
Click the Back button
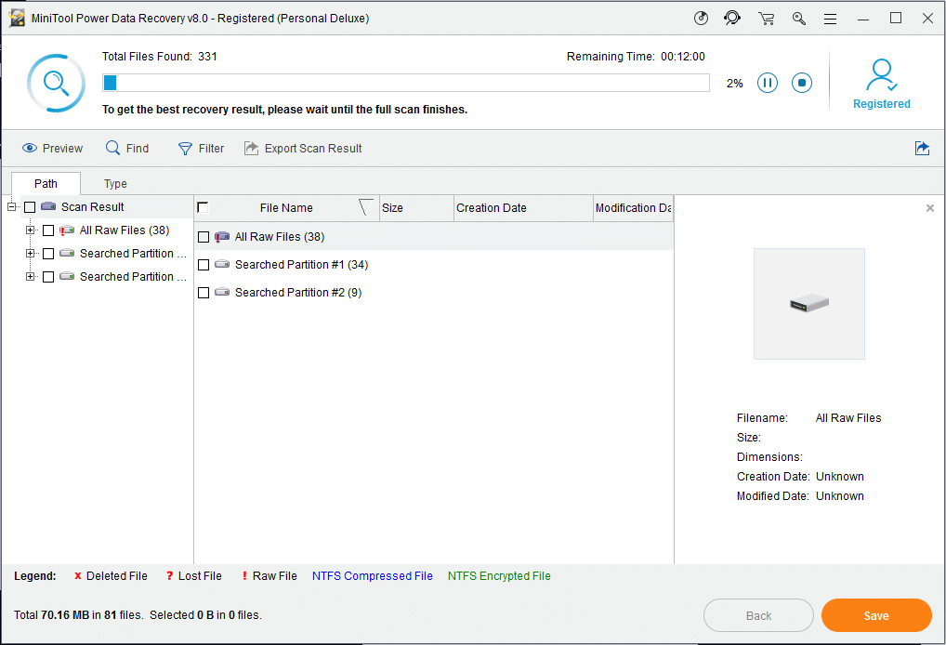[x=758, y=615]
